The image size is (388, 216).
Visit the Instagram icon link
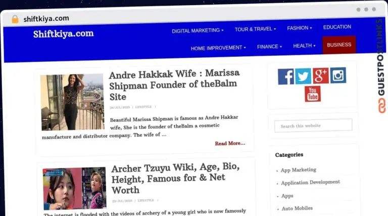(x=338, y=76)
